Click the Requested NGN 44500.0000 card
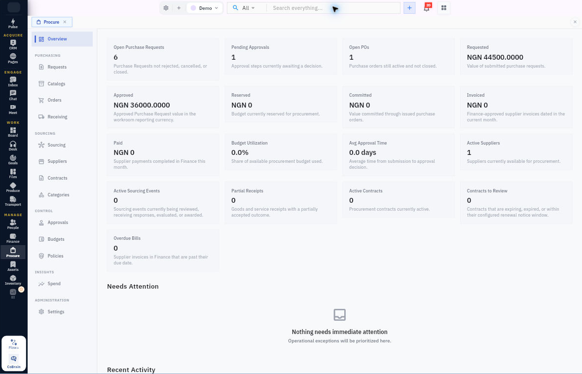Screen dimensions: 582x374 [x=516, y=56]
